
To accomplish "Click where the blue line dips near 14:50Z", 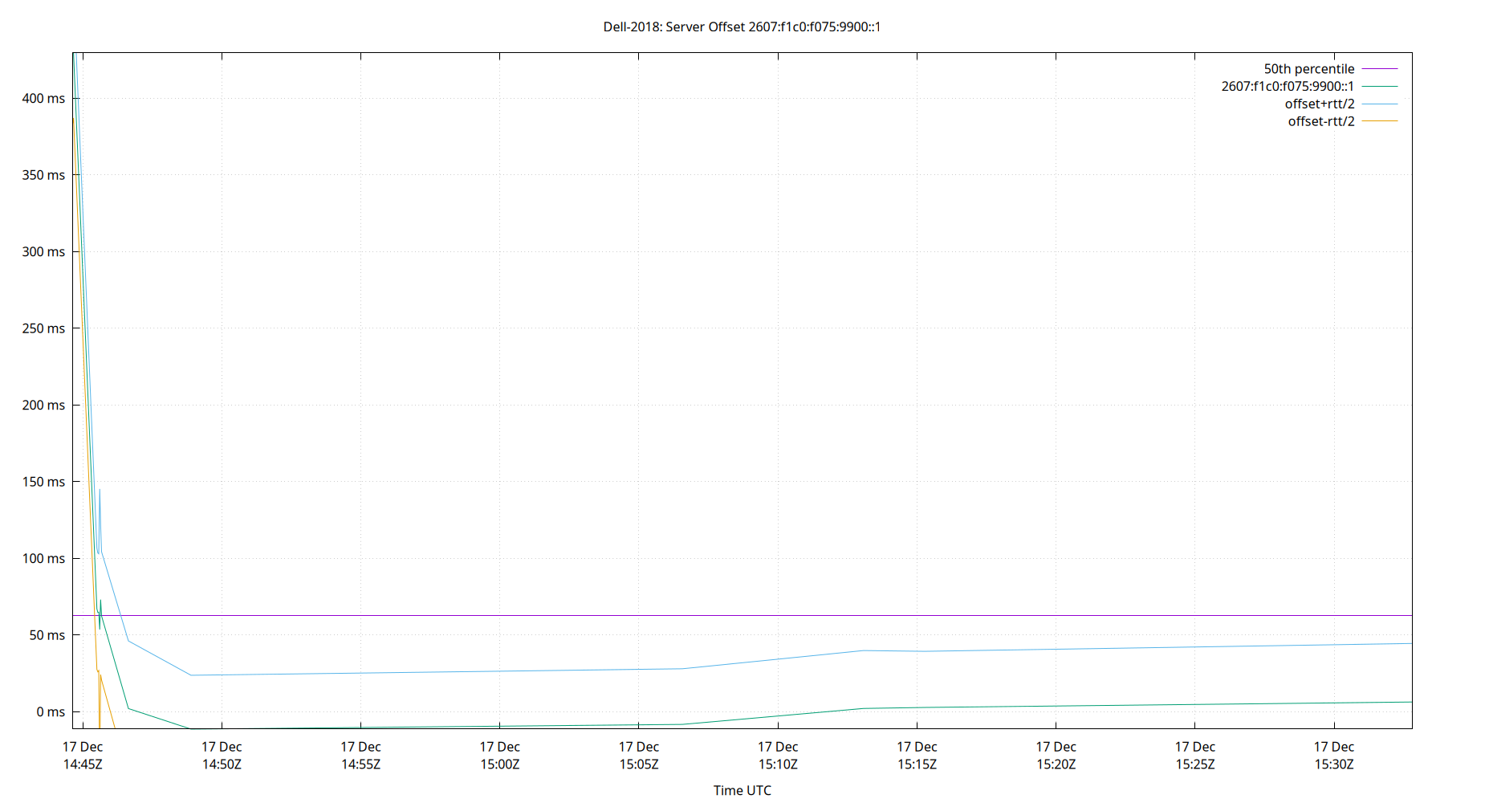I will click(x=190, y=675).
